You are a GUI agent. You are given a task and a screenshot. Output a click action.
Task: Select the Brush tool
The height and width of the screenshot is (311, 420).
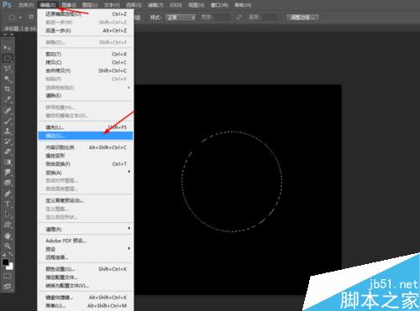point(8,121)
